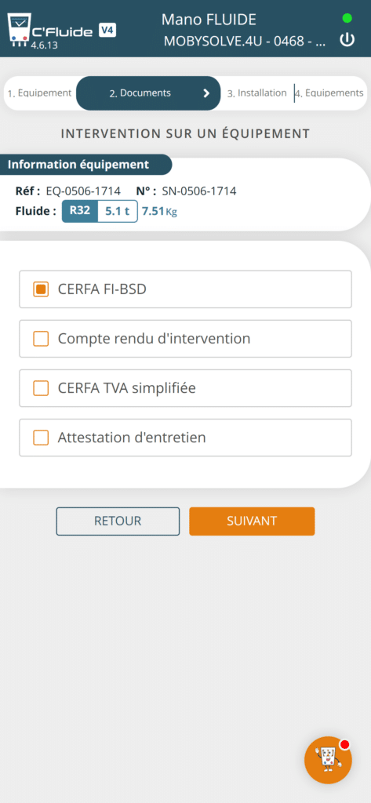
Task: Go to step 1. Equipement
Action: pos(40,93)
